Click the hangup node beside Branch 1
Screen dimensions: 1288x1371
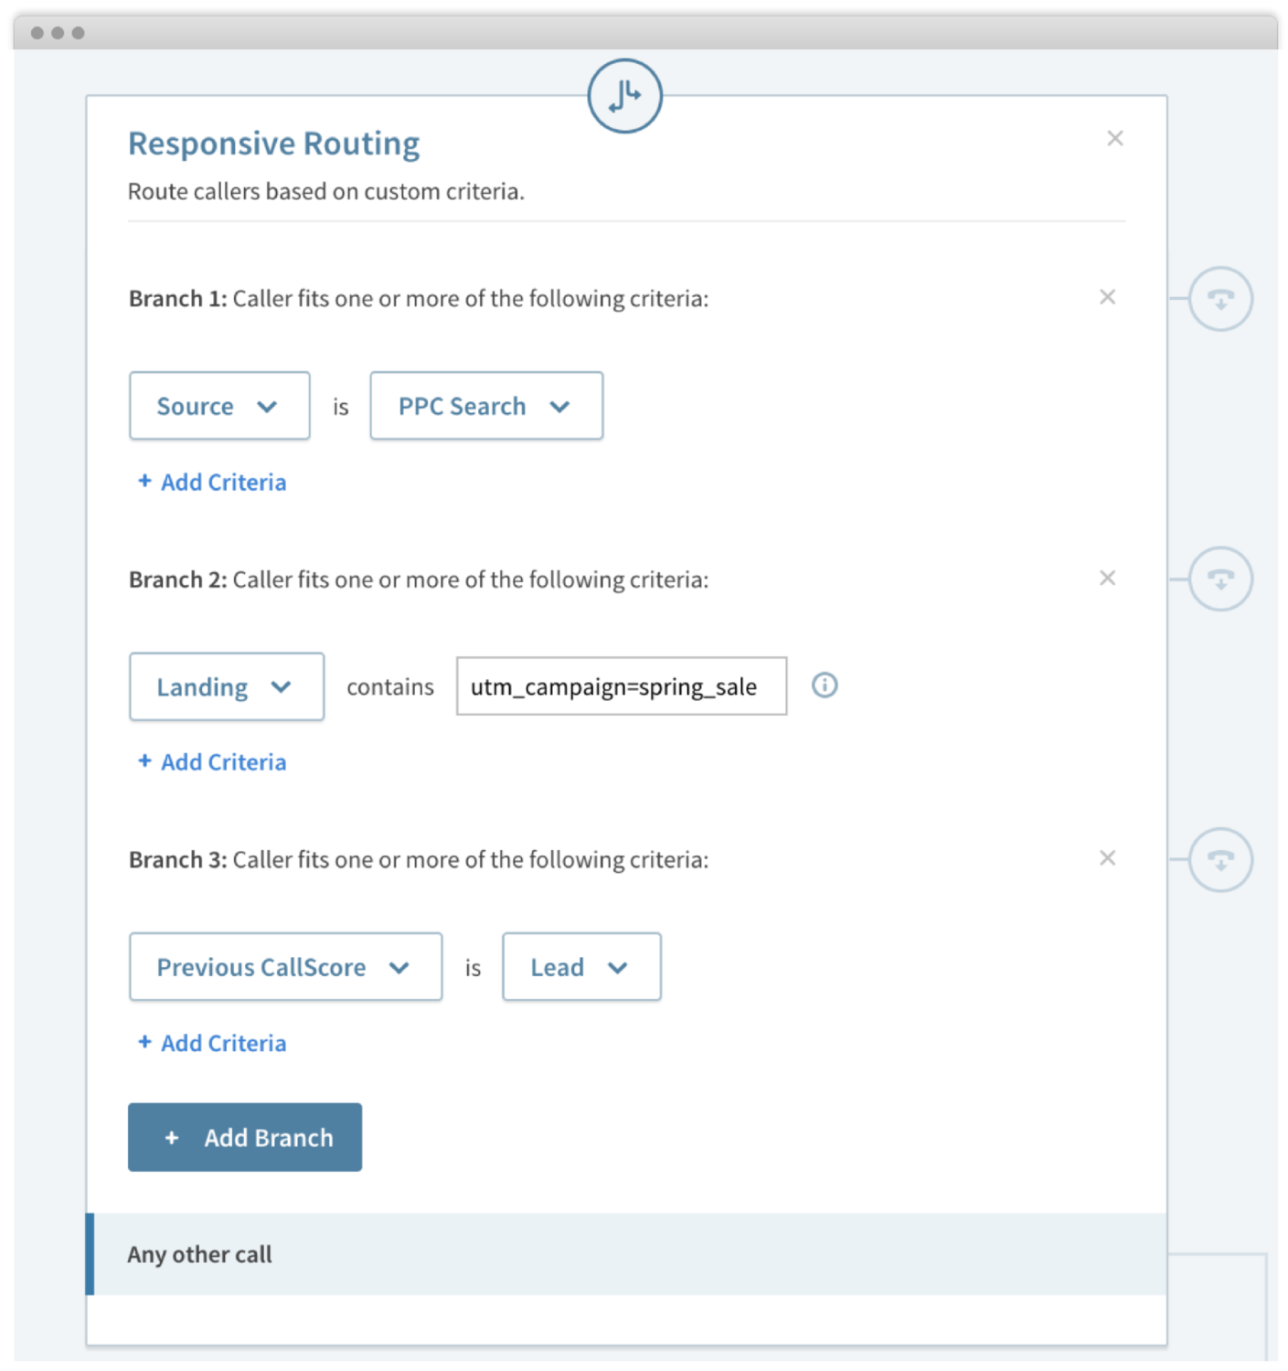1219,299
